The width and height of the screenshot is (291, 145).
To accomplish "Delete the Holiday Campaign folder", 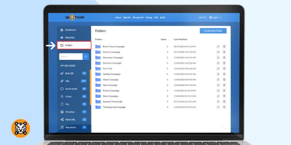I will coord(224,74).
